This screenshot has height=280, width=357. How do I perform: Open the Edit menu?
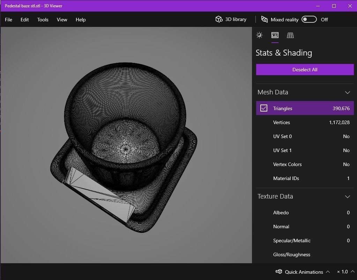(24, 20)
